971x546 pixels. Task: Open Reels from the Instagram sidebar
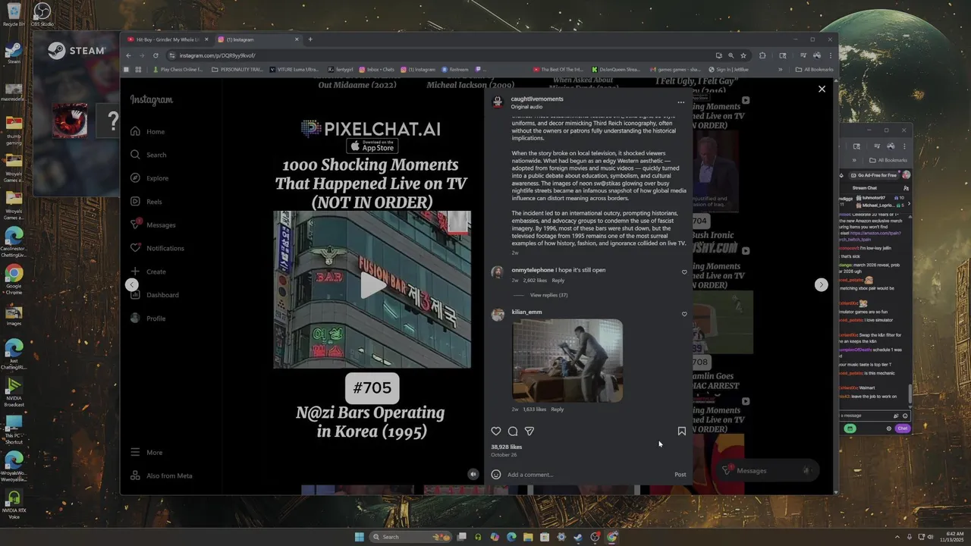tap(146, 202)
